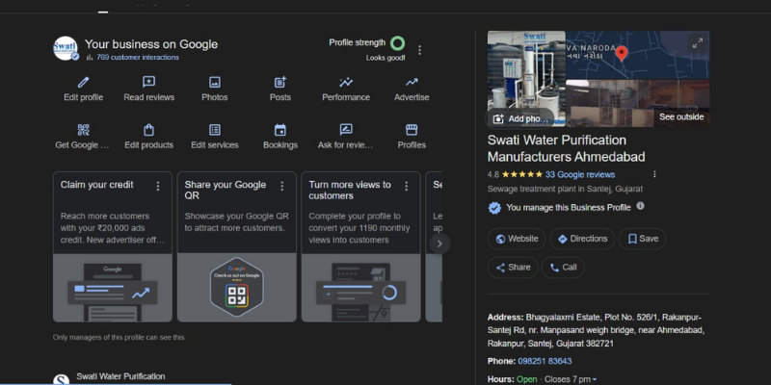Image resolution: width=771 pixels, height=385 pixels.
Task: Select the Posts icon
Action: point(280,83)
